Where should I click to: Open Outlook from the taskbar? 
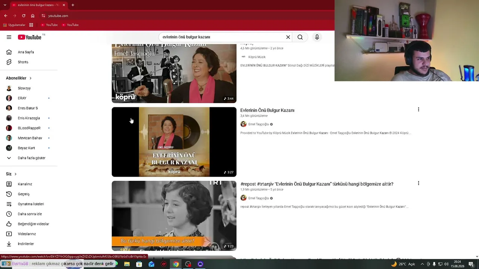(151, 264)
